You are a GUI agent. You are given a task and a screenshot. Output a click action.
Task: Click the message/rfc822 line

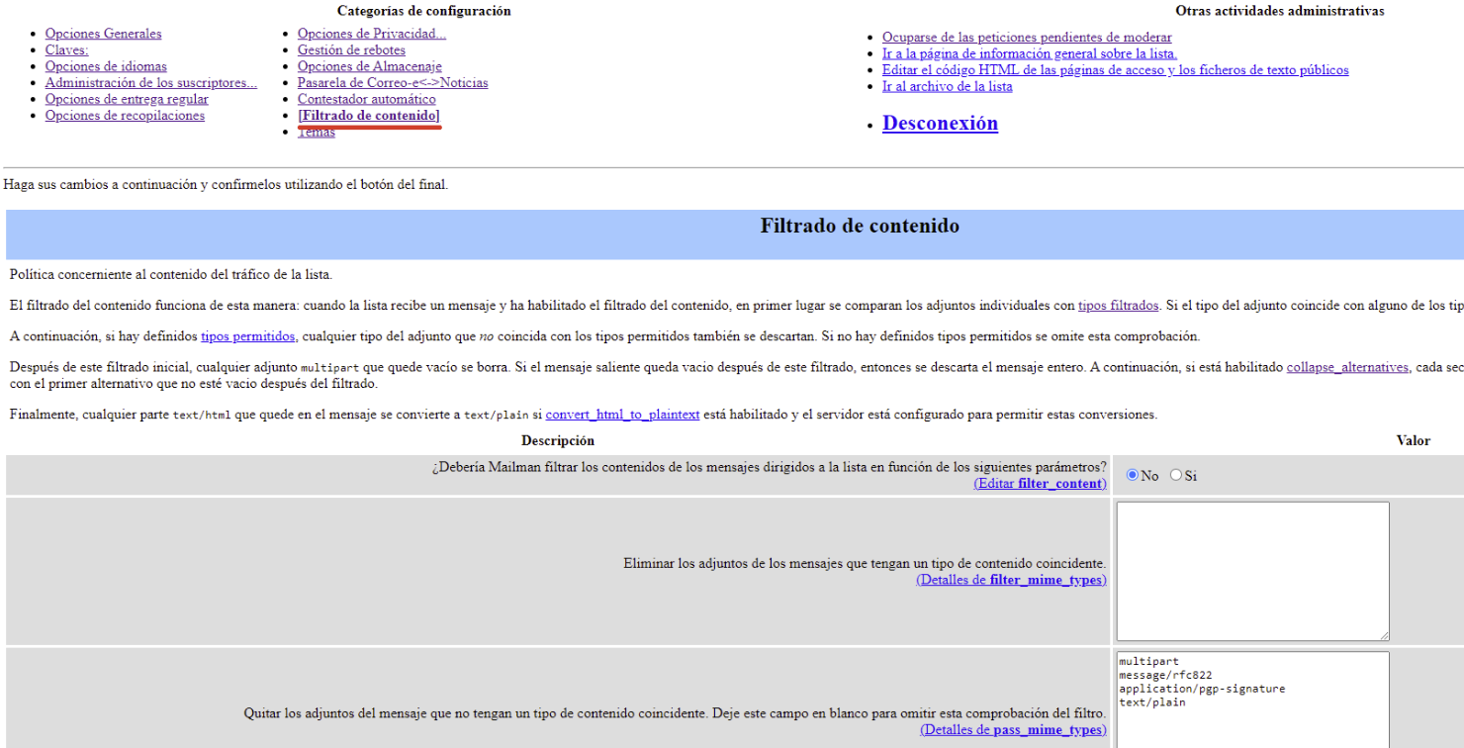pos(1165,676)
